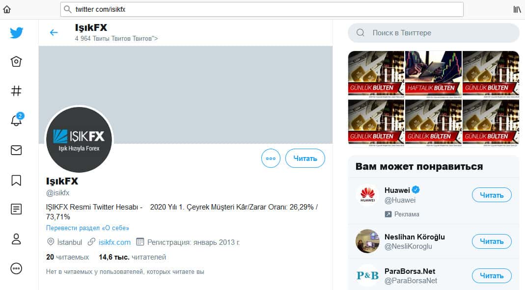Go back with the left arrow
The image size is (525, 290).
[54, 32]
